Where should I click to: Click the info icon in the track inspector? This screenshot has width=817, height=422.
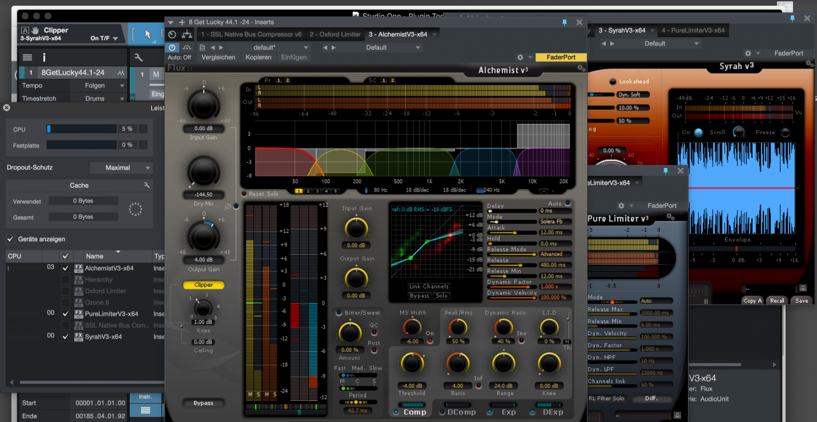(x=44, y=57)
